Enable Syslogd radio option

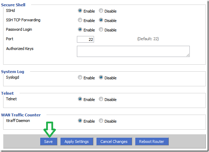80,77
